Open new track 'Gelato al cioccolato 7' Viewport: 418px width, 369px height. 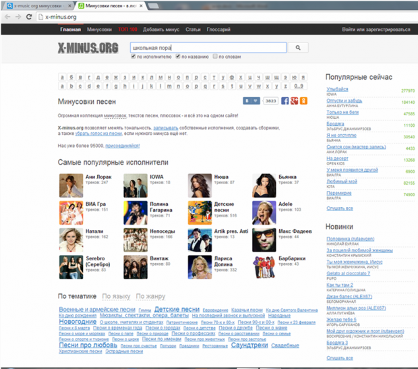[348, 273]
